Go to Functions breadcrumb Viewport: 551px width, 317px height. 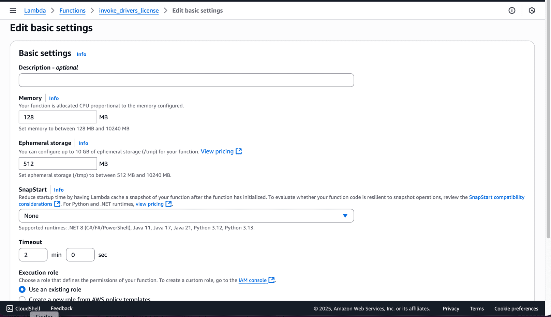click(x=72, y=11)
